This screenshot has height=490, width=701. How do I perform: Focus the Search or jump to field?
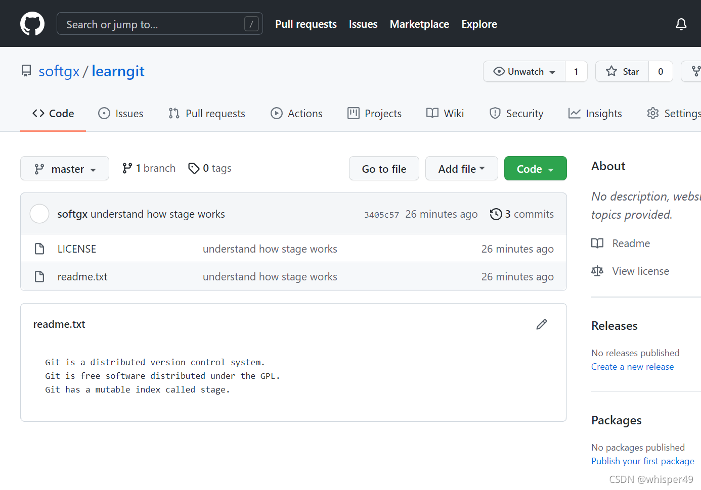[160, 24]
